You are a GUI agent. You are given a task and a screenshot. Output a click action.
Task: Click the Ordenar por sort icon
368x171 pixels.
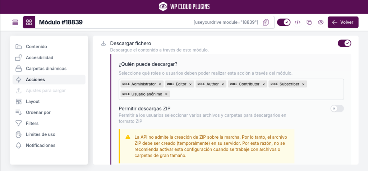(19, 112)
